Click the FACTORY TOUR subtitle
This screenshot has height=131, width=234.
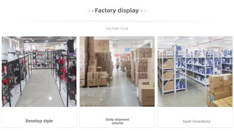[x=117, y=29]
